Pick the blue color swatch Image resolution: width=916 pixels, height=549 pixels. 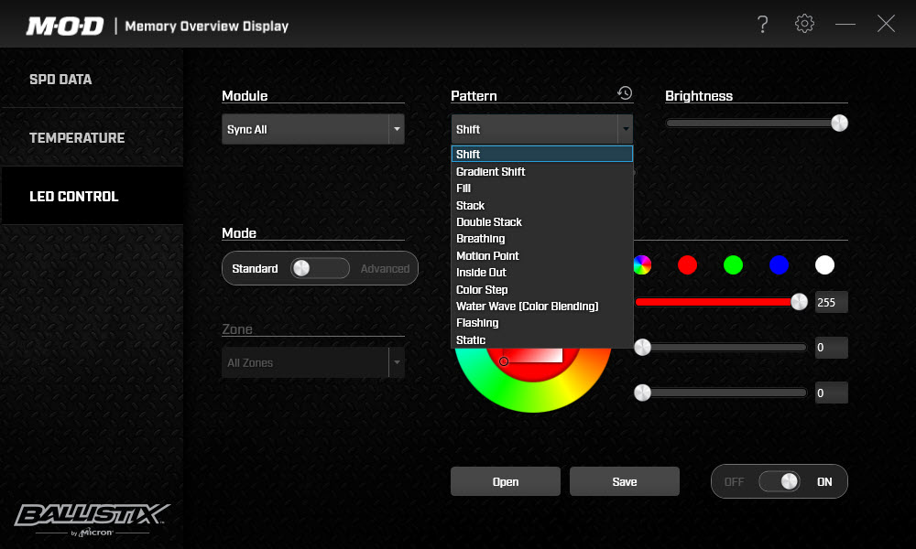(x=779, y=264)
